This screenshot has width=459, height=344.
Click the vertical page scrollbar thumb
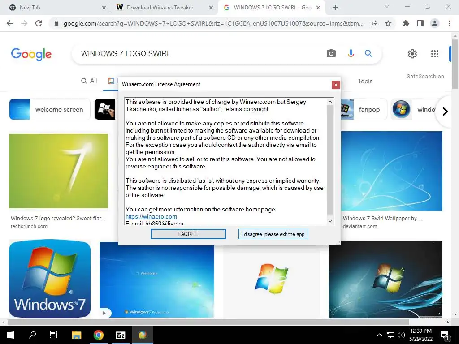(455, 64)
